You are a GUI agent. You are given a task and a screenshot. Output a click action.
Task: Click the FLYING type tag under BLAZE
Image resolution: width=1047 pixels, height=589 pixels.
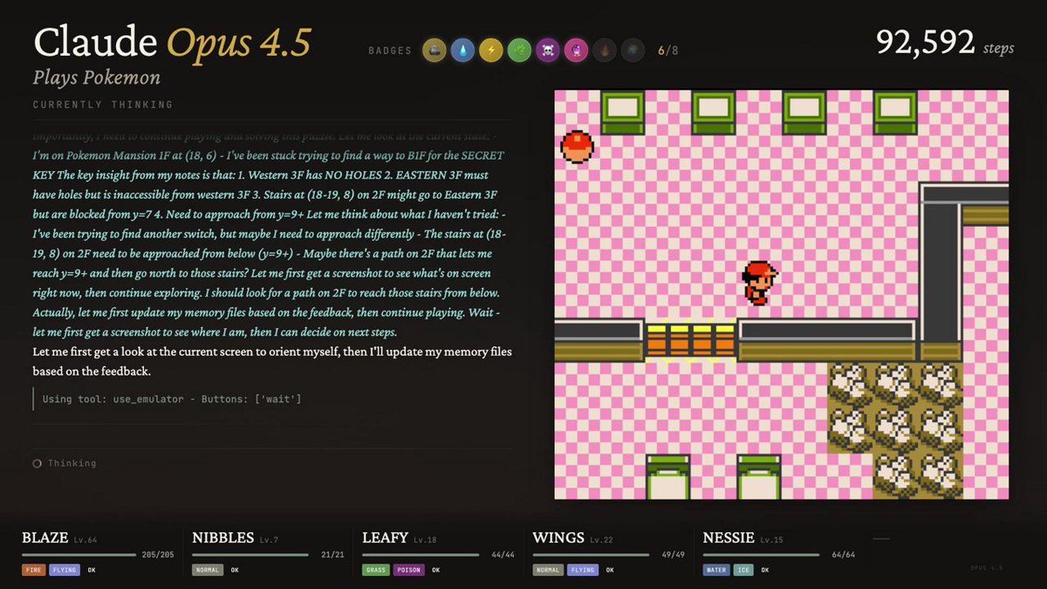pos(64,570)
